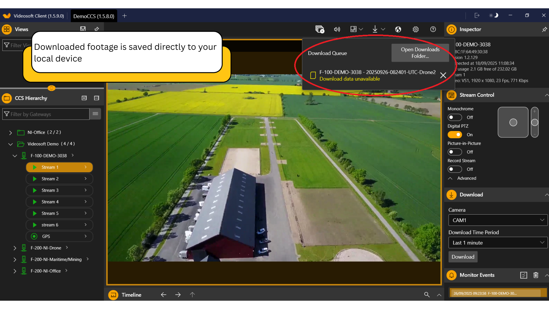Open Download Time Period dropdown
This screenshot has width=549, height=309.
pyautogui.click(x=498, y=243)
